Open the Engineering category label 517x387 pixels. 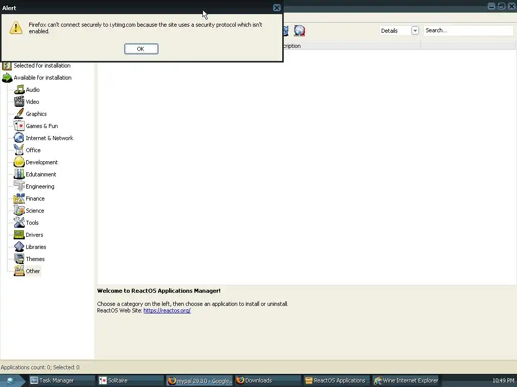click(x=40, y=186)
